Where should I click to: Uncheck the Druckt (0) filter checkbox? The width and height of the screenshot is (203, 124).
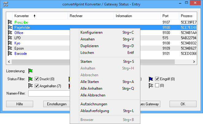37,79
